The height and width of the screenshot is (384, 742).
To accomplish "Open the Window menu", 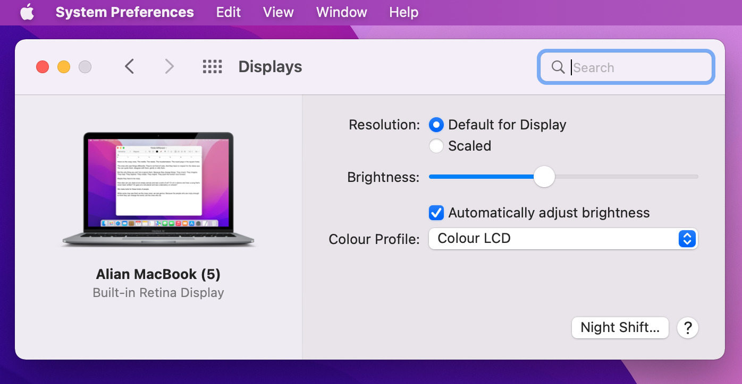I will click(x=342, y=12).
